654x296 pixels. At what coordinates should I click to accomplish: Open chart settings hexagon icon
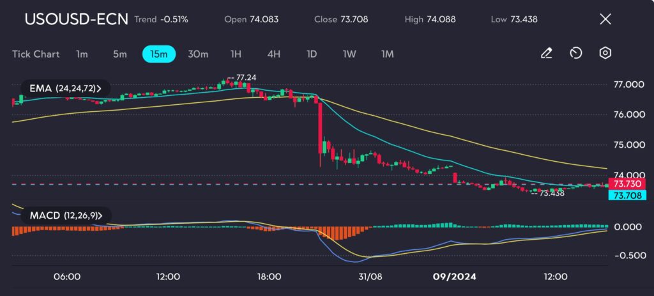pos(605,54)
